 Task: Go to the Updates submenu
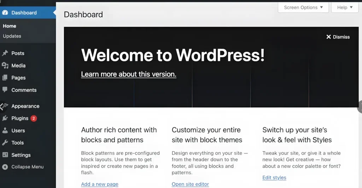point(12,36)
